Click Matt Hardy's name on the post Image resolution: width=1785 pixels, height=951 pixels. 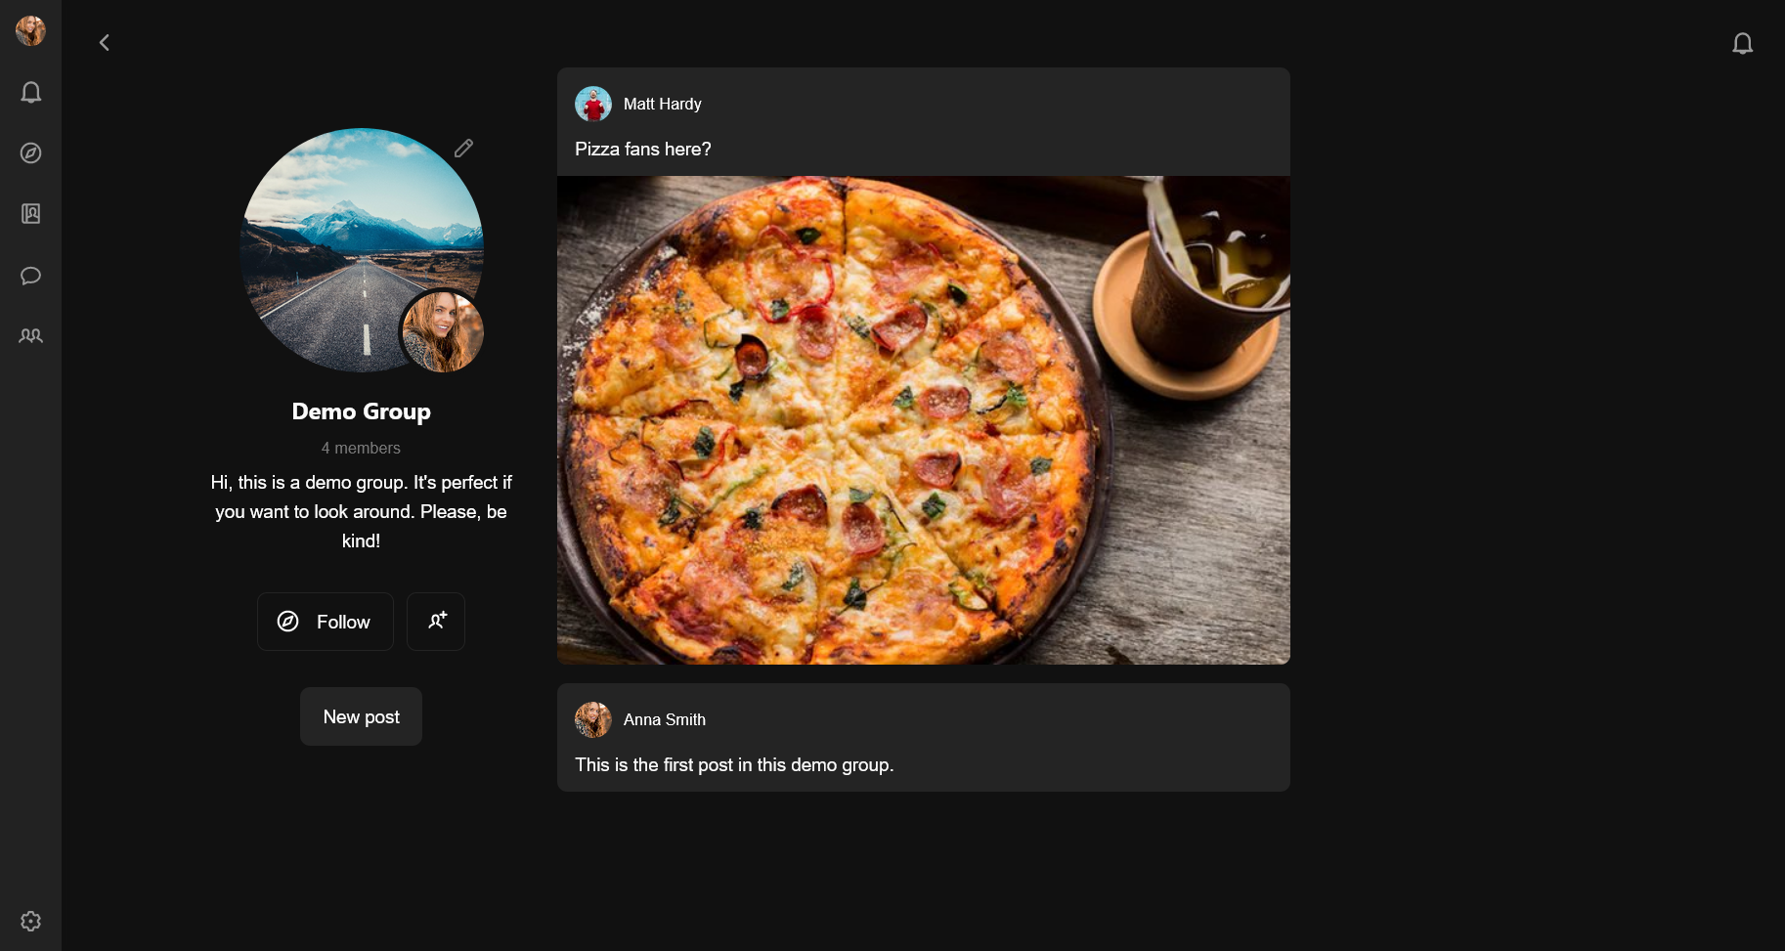pos(663,104)
